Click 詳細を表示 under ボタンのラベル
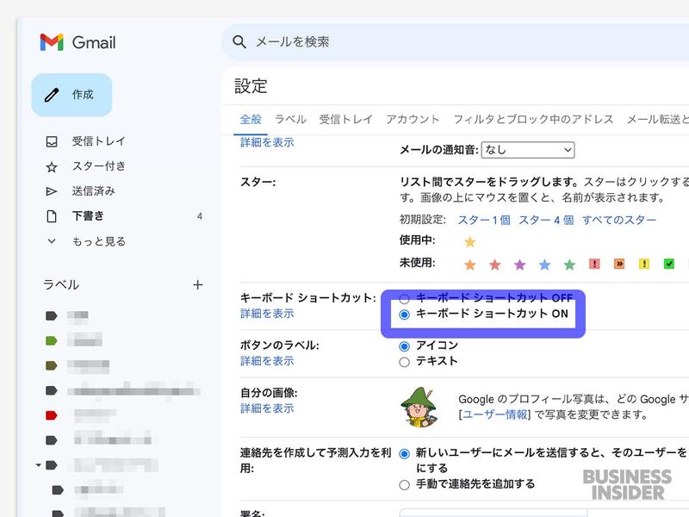The width and height of the screenshot is (689, 517). 267,361
